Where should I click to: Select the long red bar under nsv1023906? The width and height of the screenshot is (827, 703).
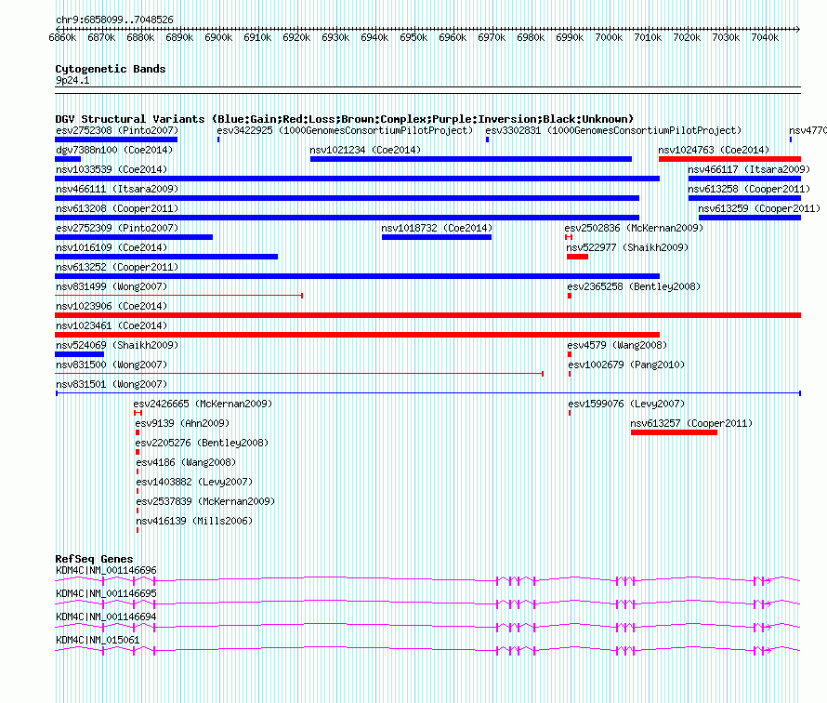pyautogui.click(x=427, y=315)
